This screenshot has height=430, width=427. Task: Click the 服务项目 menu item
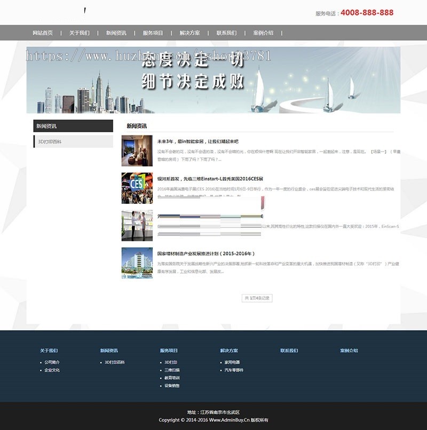click(x=152, y=32)
